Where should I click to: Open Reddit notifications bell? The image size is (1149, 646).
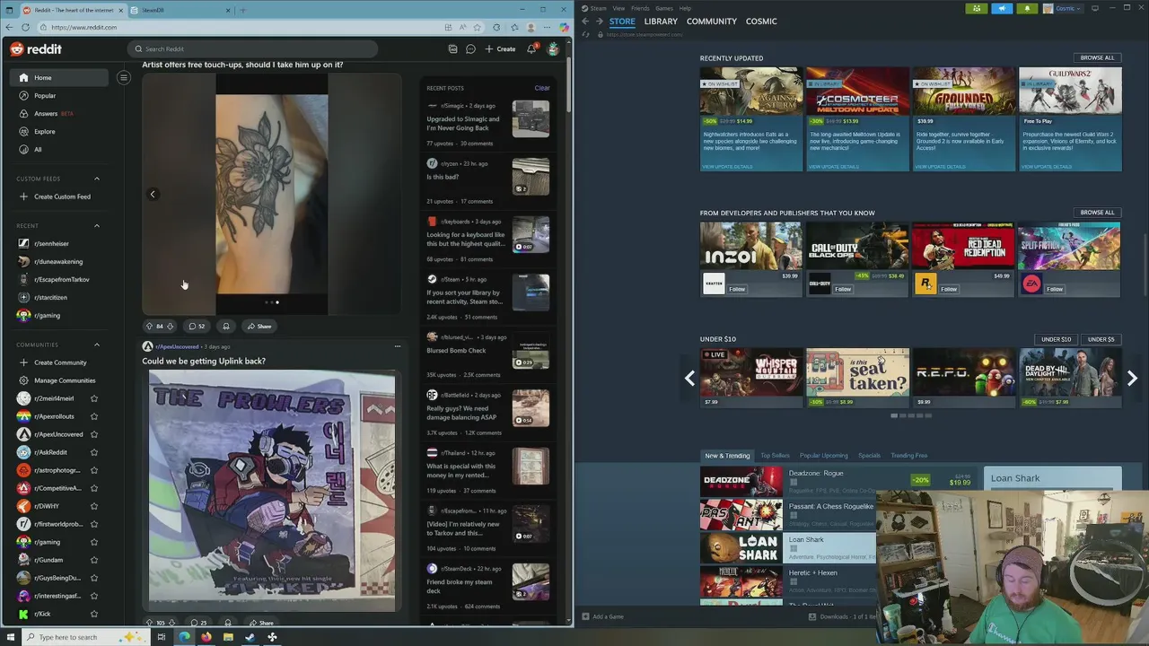click(x=531, y=49)
